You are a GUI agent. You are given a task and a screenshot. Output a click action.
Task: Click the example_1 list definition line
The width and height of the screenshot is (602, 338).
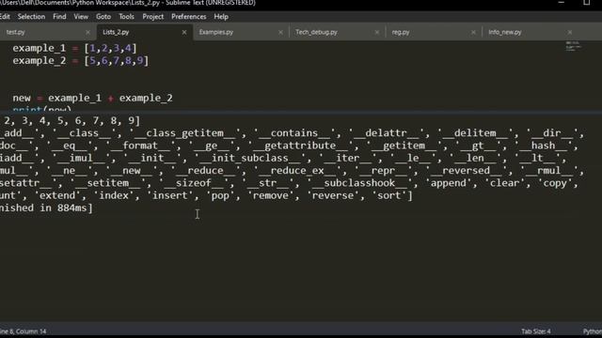74,48
